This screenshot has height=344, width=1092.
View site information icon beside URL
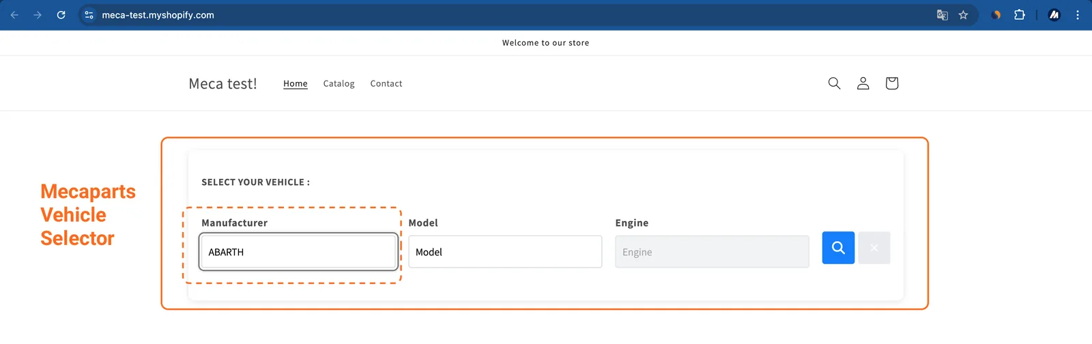(x=89, y=15)
